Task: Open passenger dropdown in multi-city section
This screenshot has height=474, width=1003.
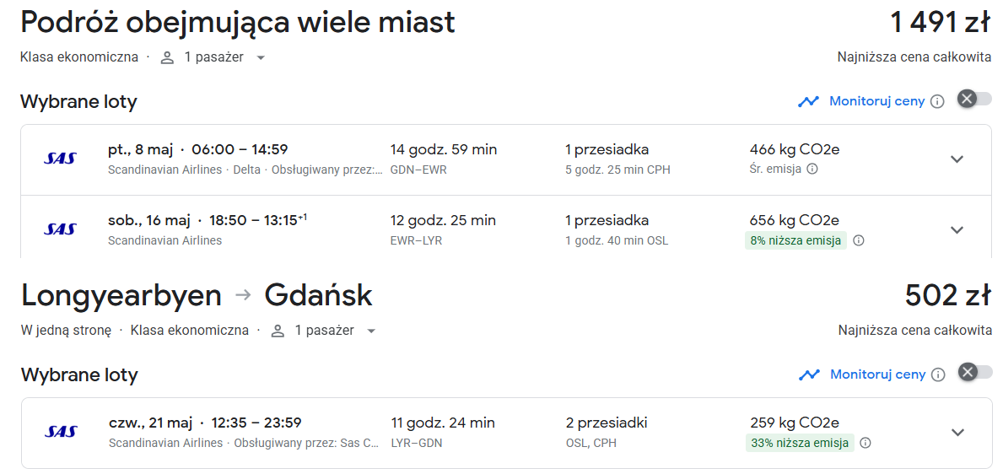Action: 213,57
